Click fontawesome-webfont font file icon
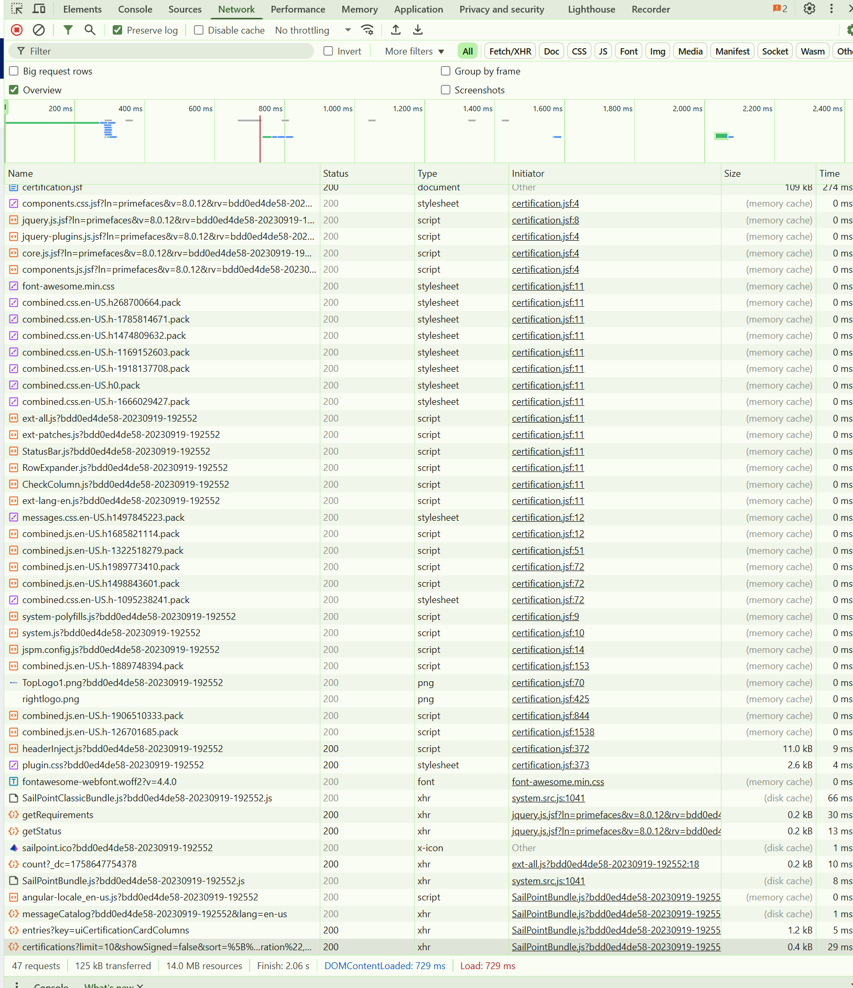Image resolution: width=853 pixels, height=988 pixels. click(x=14, y=781)
